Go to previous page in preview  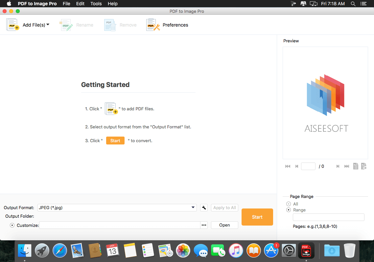297,166
